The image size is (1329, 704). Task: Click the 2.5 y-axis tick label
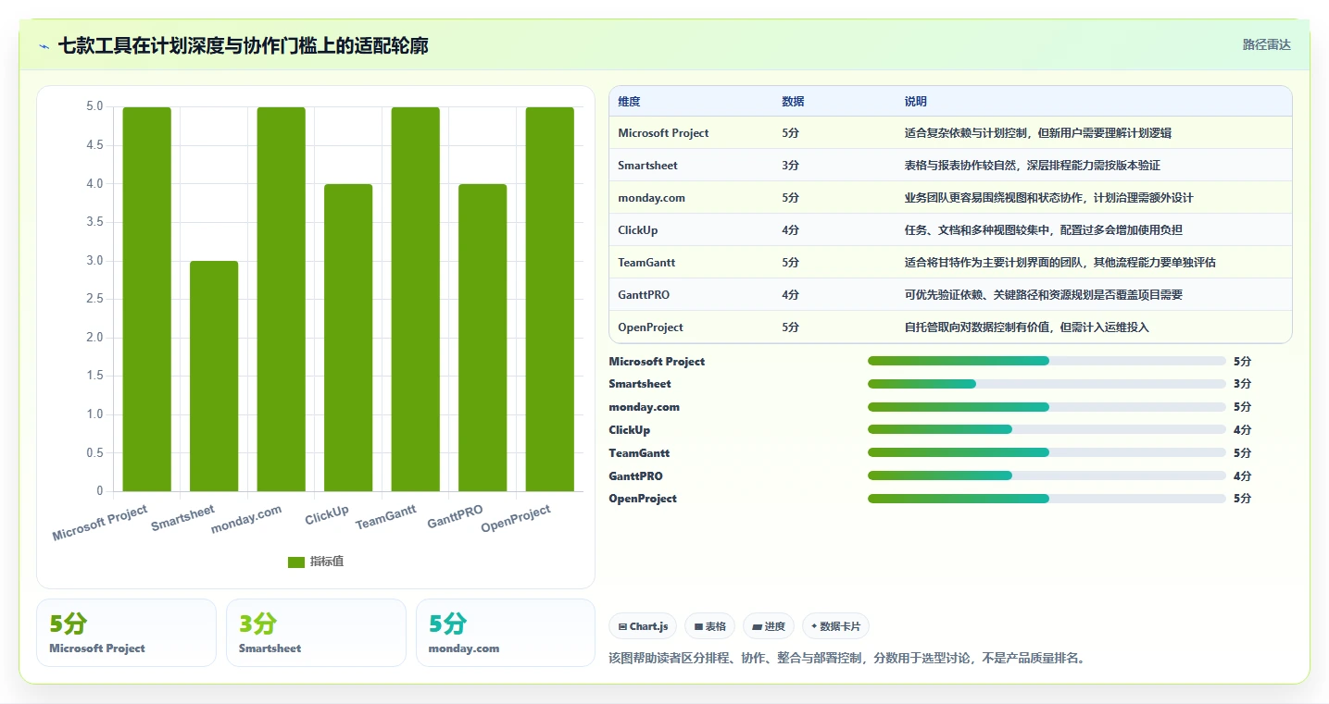pos(95,299)
